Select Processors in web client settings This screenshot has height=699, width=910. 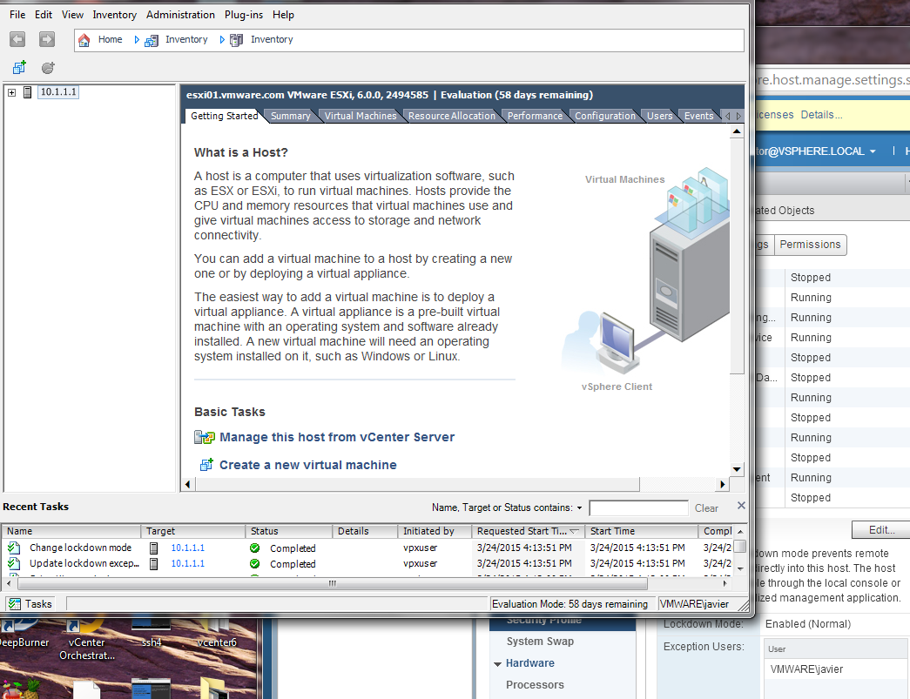click(x=535, y=685)
